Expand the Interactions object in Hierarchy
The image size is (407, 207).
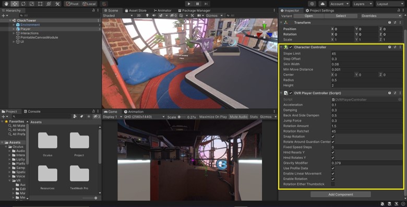pyautogui.click(x=14, y=33)
